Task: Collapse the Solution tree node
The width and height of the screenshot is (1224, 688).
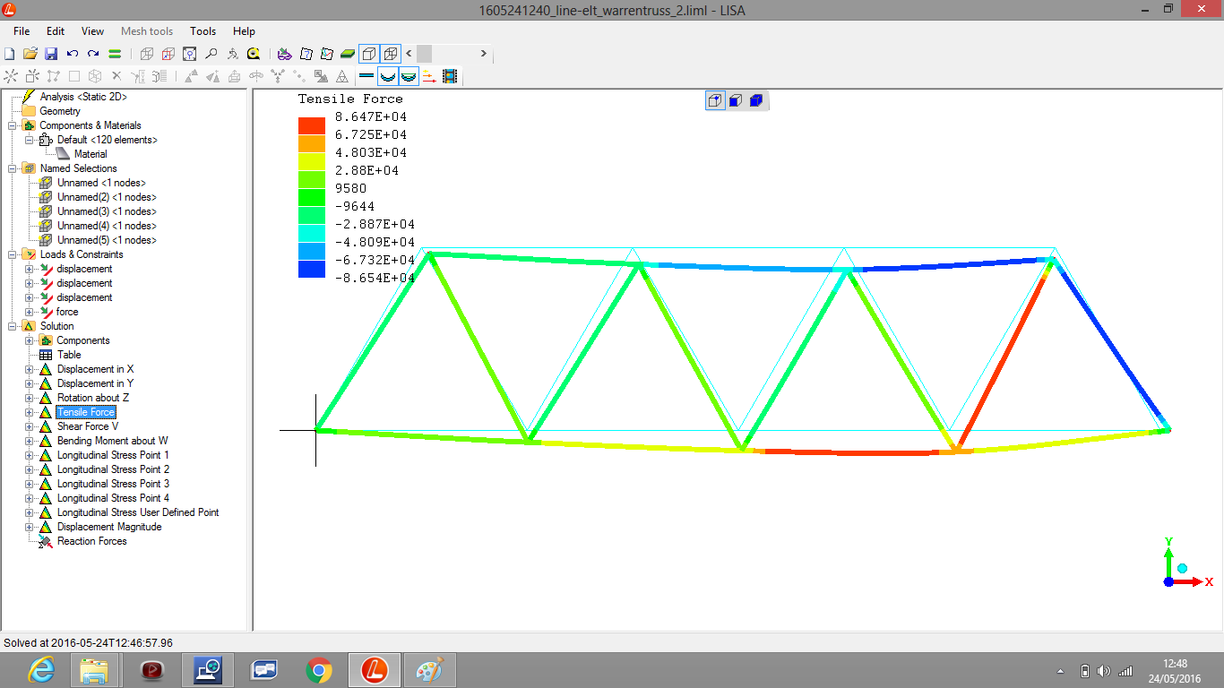Action: click(13, 326)
